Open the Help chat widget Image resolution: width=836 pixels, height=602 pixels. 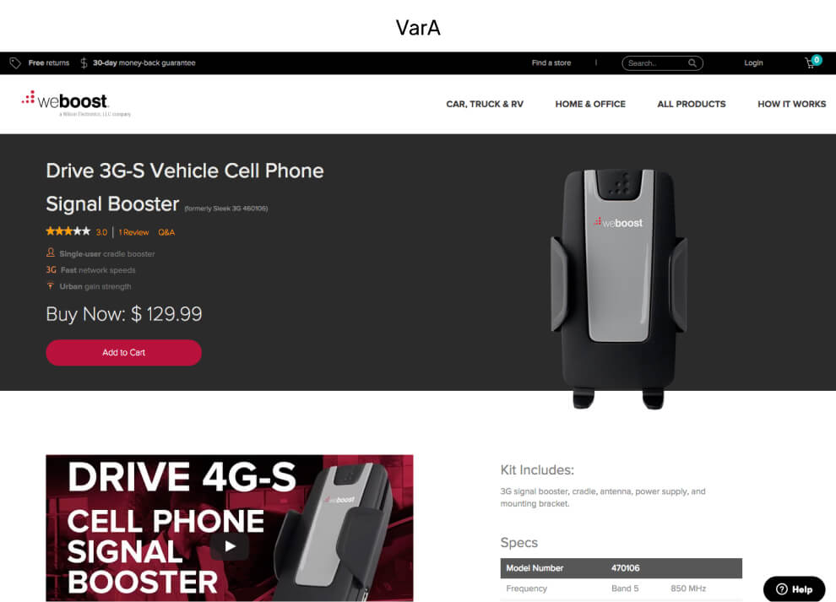coord(795,588)
